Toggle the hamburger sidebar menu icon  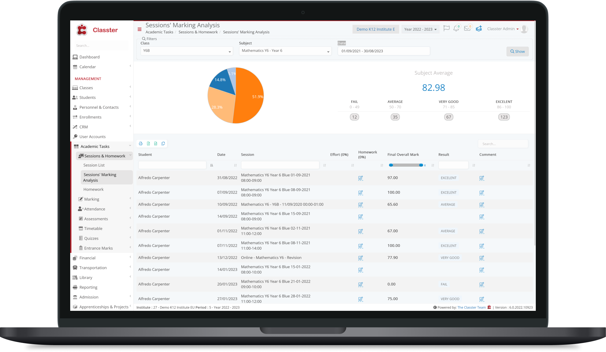140,29
